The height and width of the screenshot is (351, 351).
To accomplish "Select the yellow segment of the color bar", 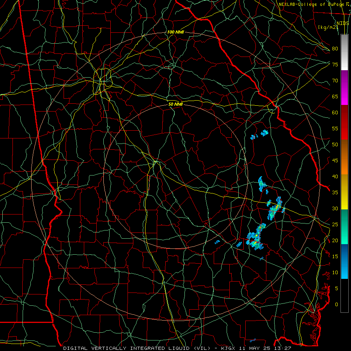I will click(344, 192).
